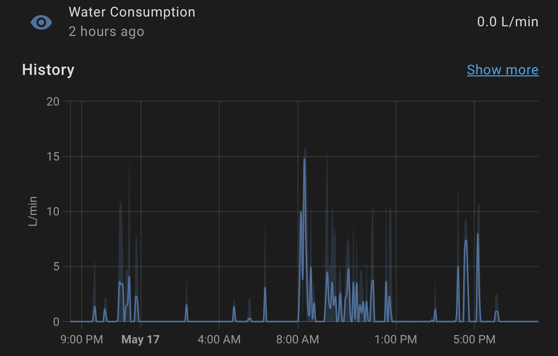Click the 5 value on the y-axis
This screenshot has width=558, height=356.
click(x=56, y=267)
